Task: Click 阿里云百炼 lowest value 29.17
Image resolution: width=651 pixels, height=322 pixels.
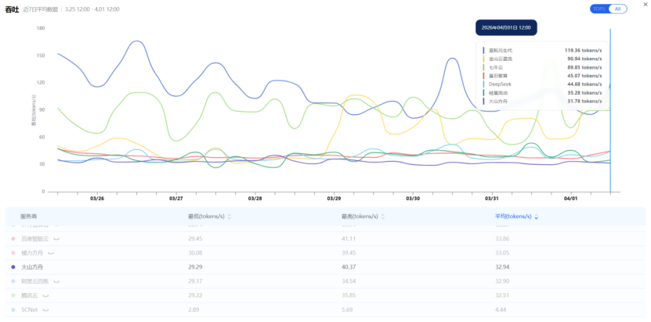Action: 195,281
